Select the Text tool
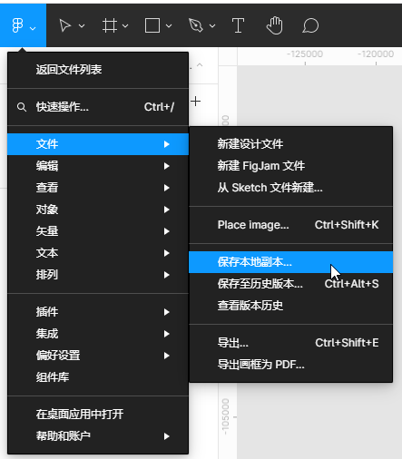 [x=238, y=25]
